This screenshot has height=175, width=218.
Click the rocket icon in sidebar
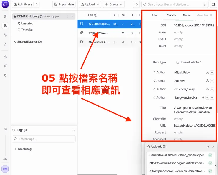tap(5, 66)
